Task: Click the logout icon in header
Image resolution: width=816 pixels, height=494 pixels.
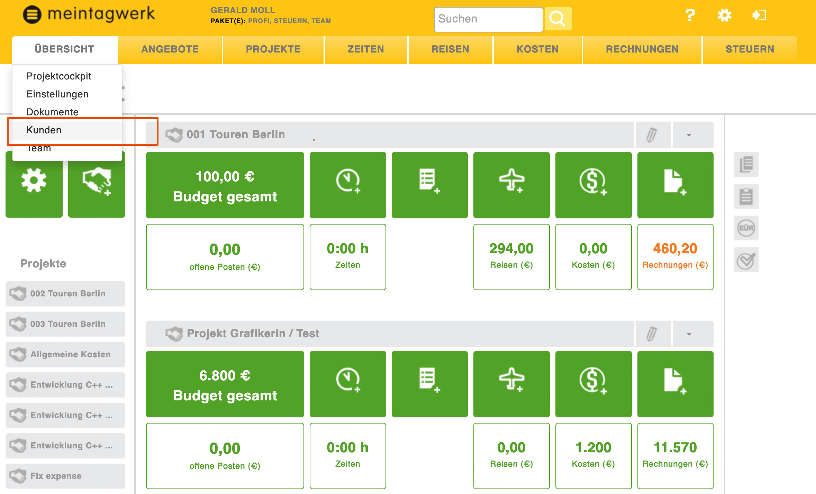Action: pyautogui.click(x=759, y=16)
